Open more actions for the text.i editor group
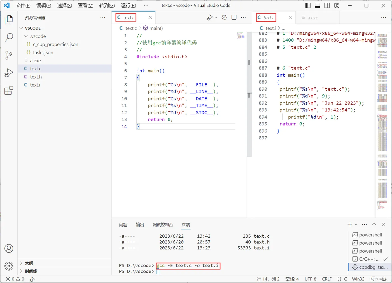 pos(384,17)
